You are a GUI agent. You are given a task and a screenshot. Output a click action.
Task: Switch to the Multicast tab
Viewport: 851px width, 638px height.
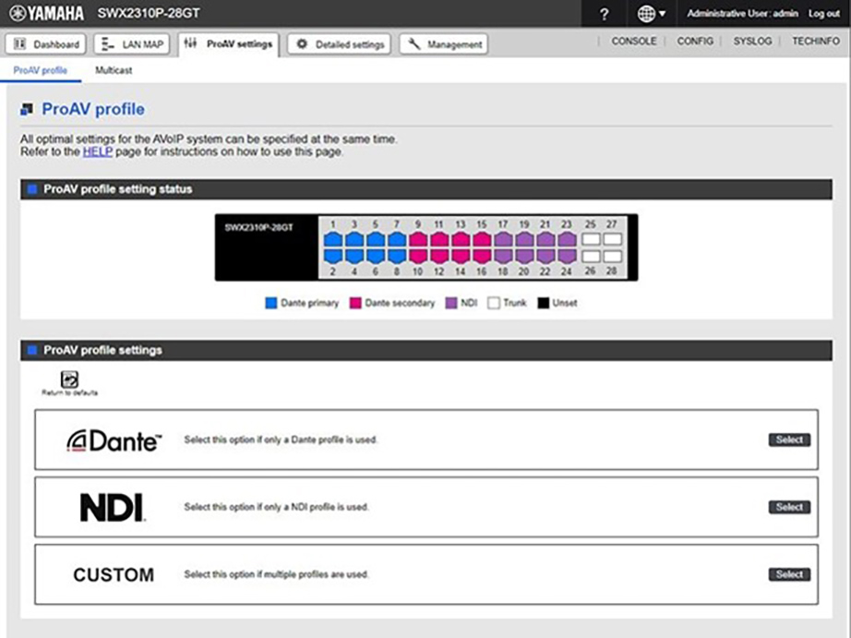(x=114, y=70)
